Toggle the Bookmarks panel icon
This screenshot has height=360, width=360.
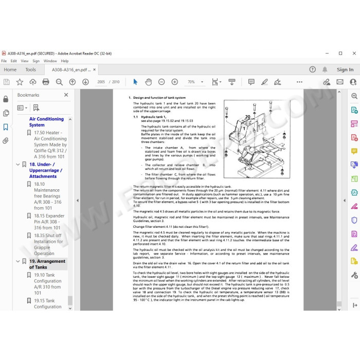[6, 127]
